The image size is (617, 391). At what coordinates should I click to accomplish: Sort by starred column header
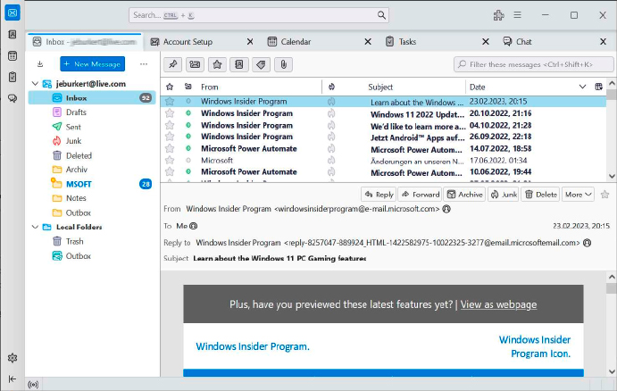[x=170, y=87]
